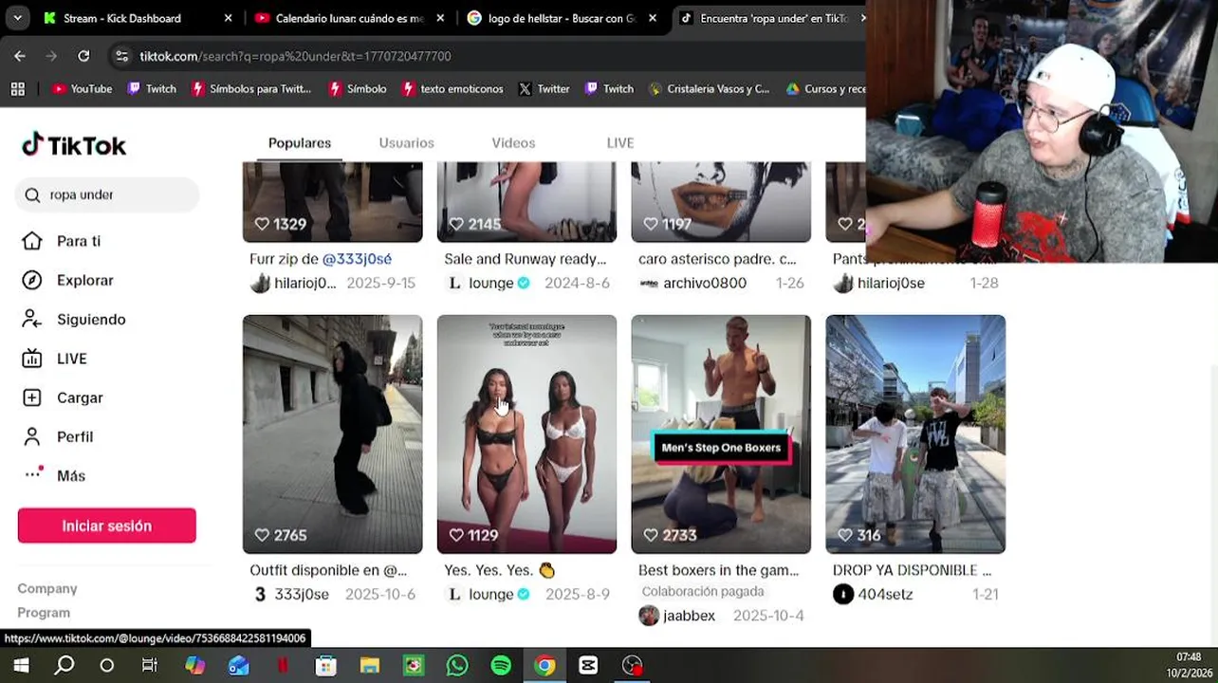Open WhatsApp from taskbar
1218x683 pixels.
[457, 665]
